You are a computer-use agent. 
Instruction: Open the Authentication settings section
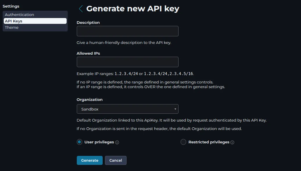pos(19,15)
